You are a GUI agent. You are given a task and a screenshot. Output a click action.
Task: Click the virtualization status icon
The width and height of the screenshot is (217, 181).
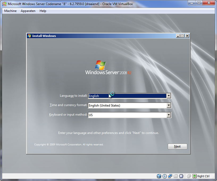(x=181, y=176)
